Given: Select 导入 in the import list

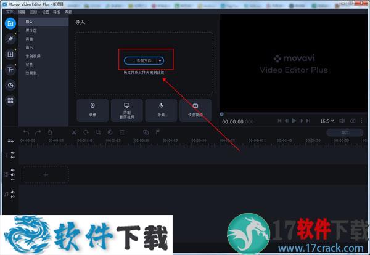Looking at the screenshot, I should click(x=44, y=22).
